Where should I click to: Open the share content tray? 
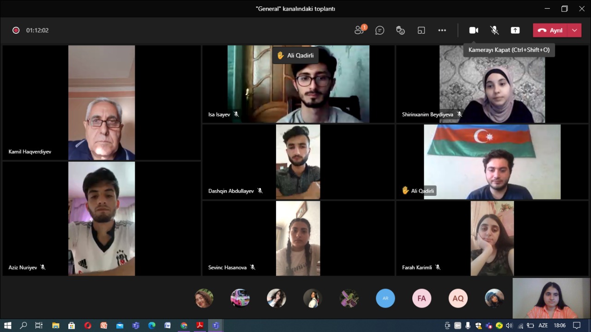click(x=515, y=30)
